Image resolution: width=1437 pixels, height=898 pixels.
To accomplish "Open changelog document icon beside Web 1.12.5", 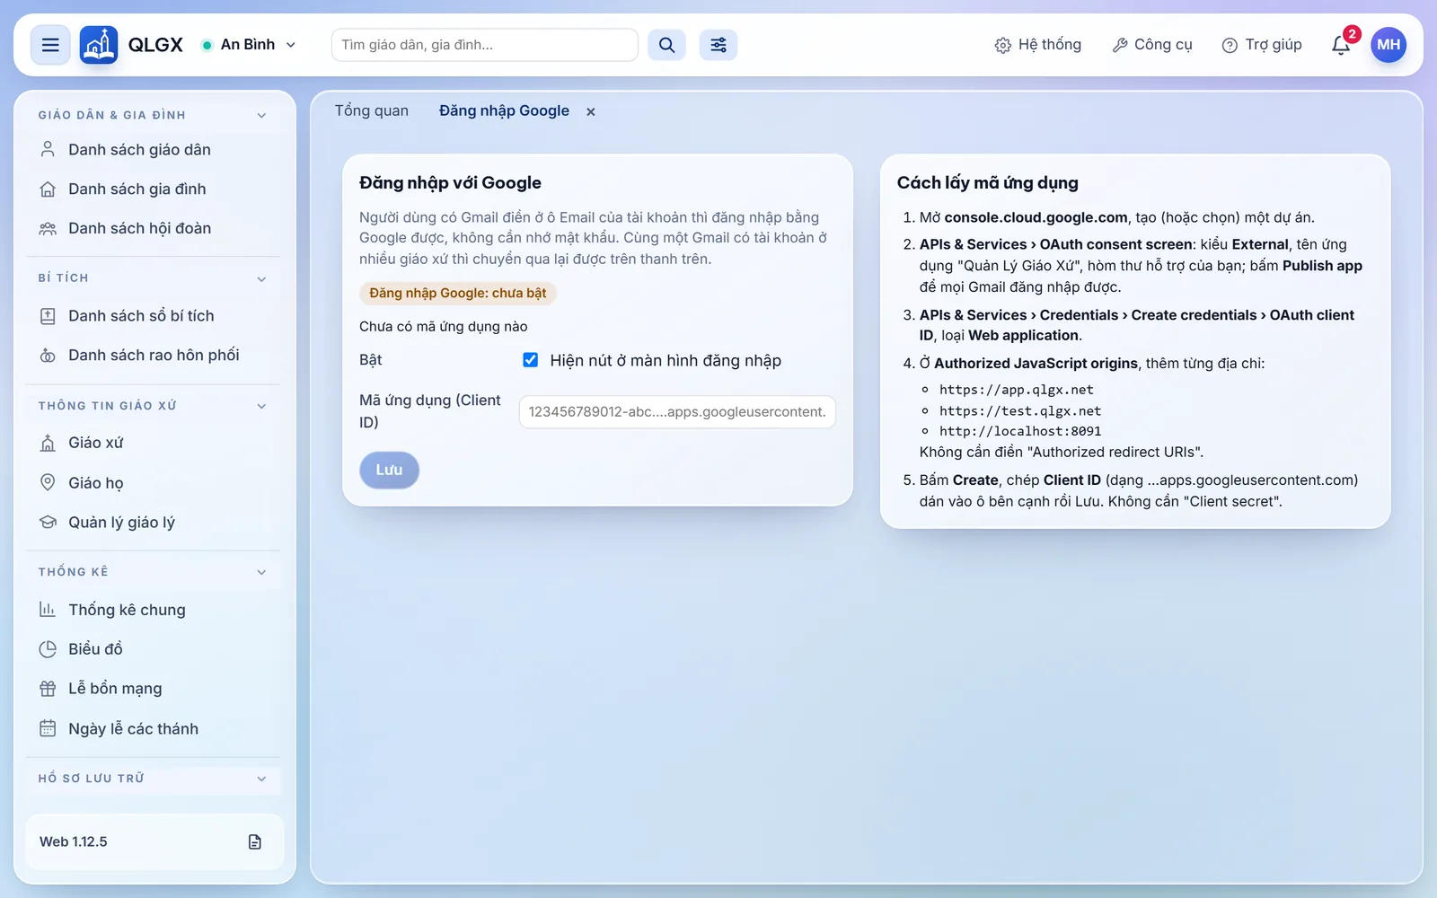I will (255, 842).
